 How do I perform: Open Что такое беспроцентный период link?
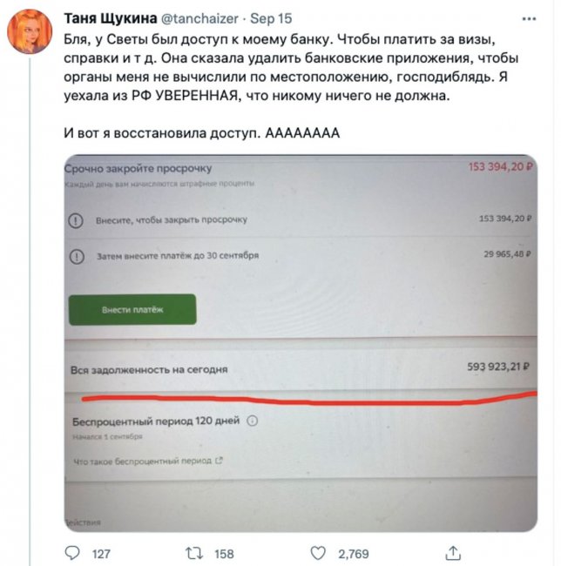click(x=142, y=461)
